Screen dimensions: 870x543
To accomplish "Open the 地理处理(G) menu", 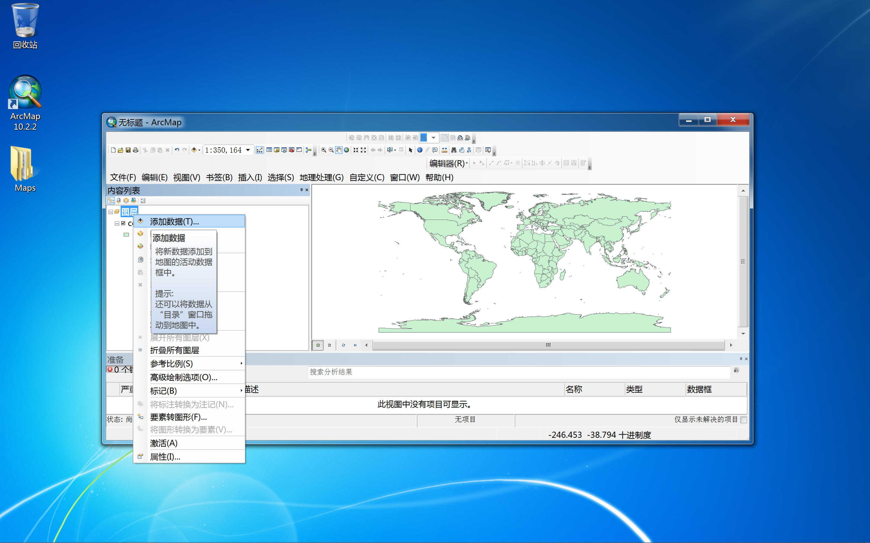I will 321,177.
